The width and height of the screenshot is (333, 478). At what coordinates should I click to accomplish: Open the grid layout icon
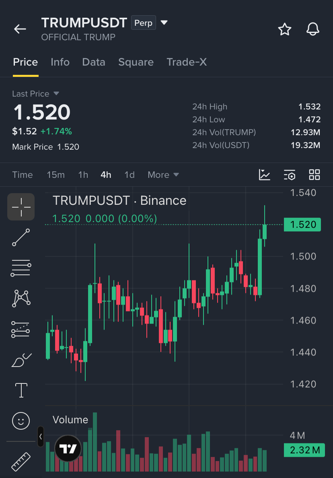coord(314,175)
